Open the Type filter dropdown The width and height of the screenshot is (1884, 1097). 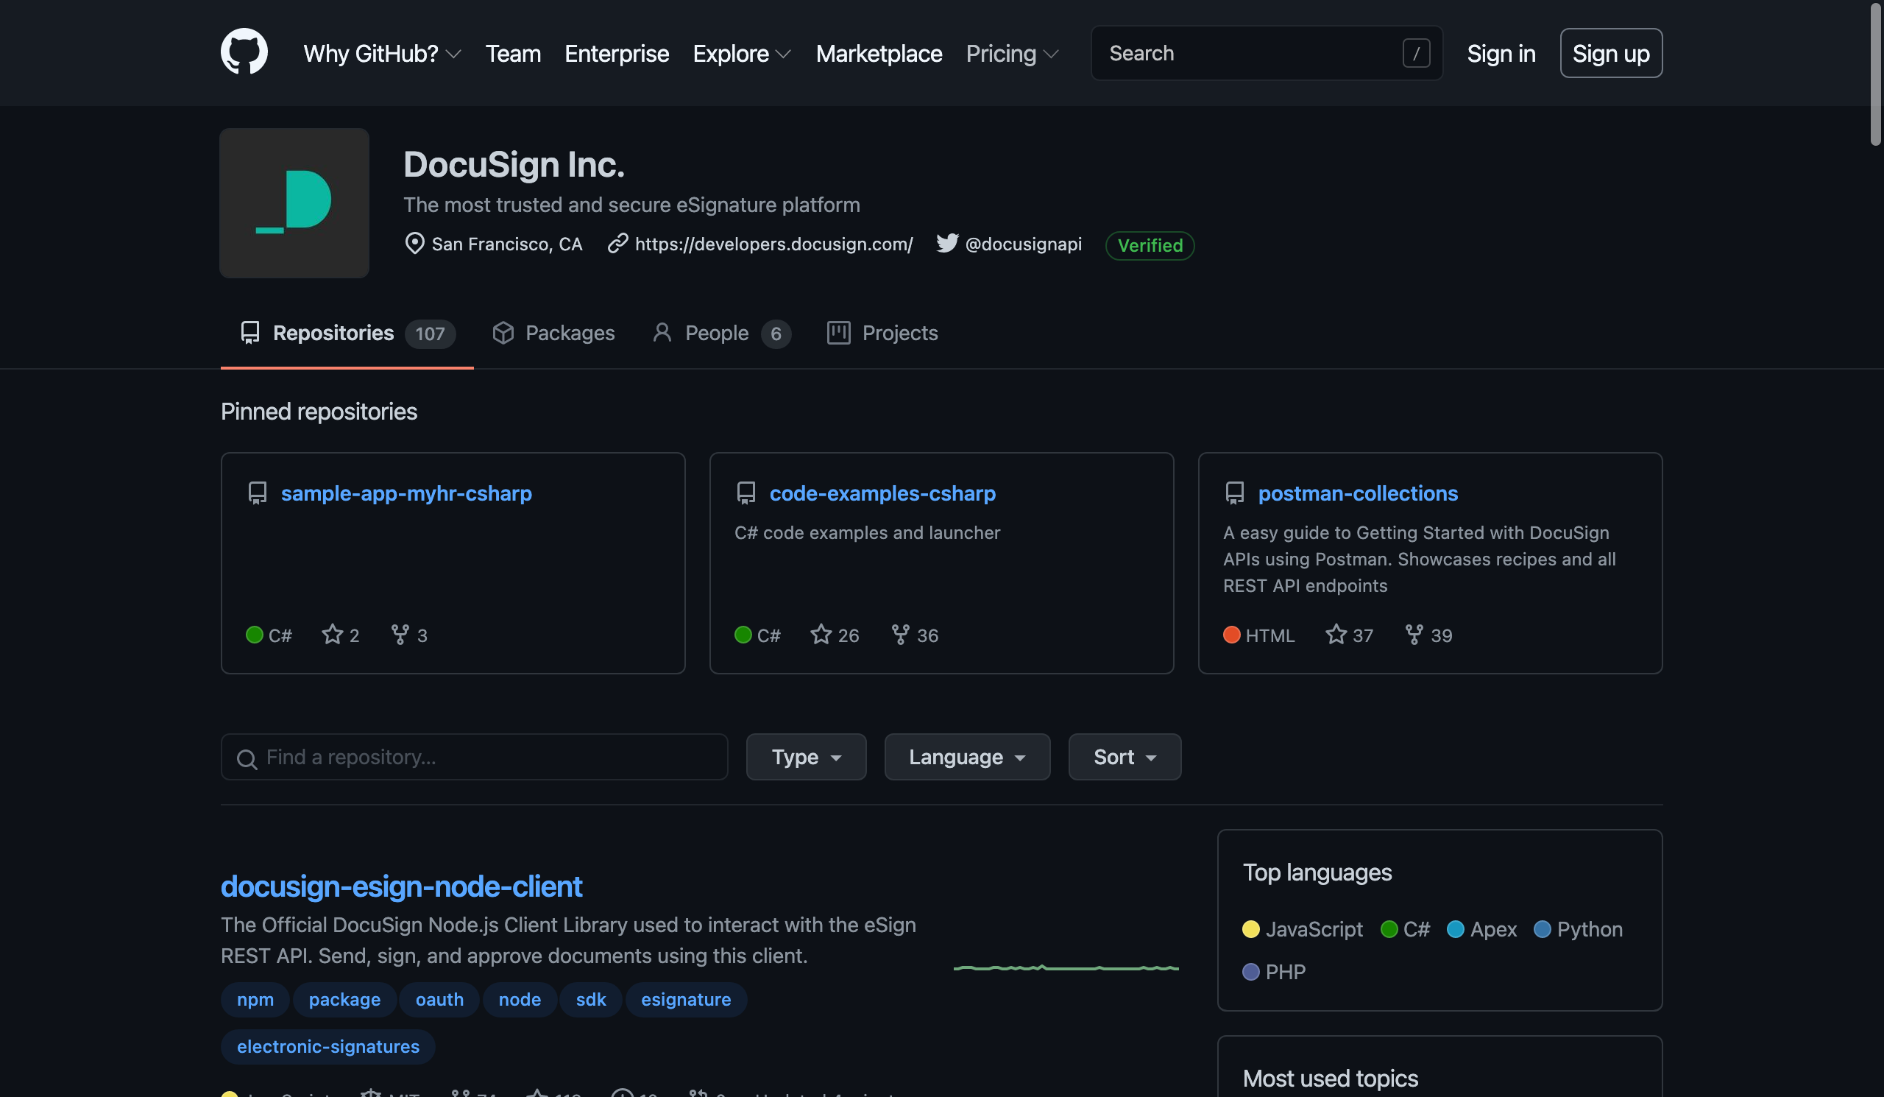point(806,757)
